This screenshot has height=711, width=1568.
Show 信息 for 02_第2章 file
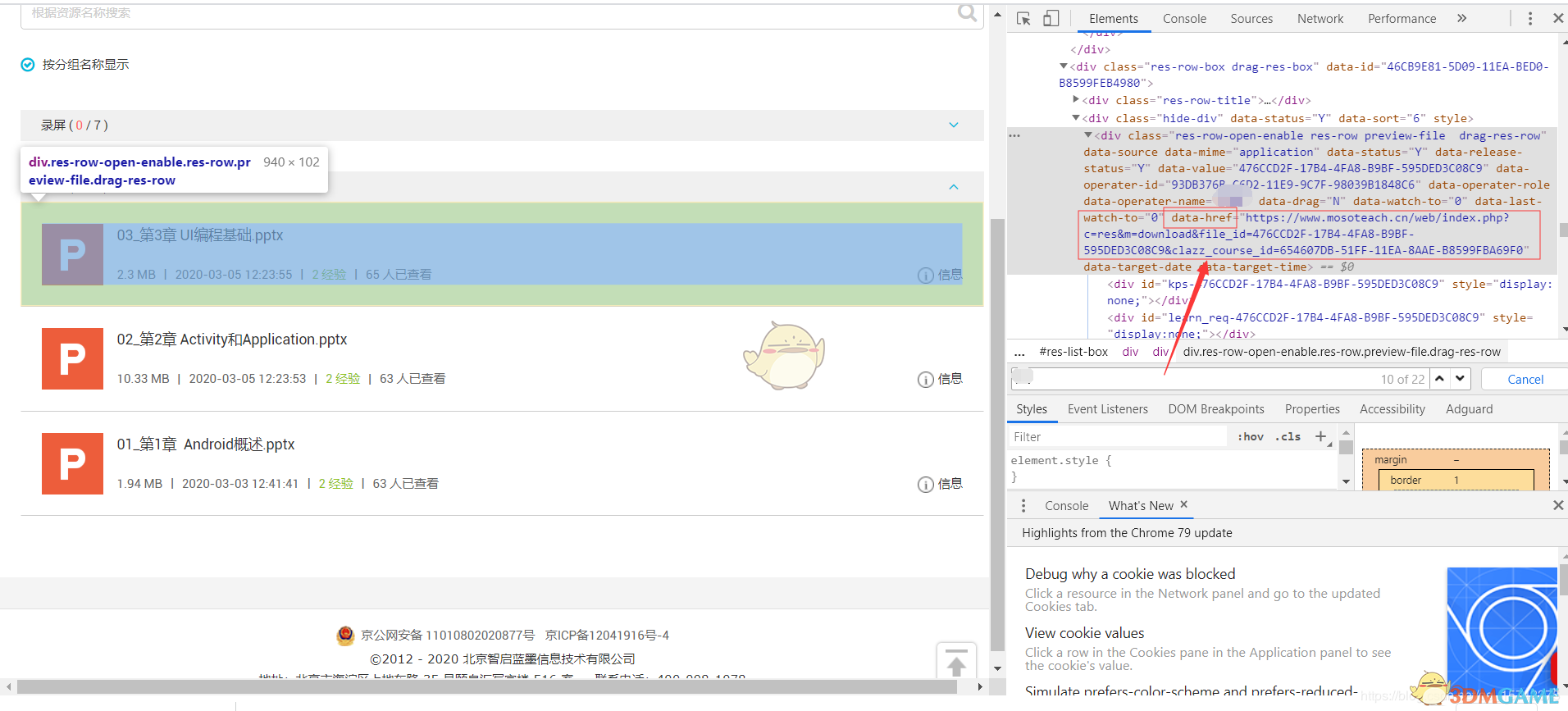click(x=940, y=379)
